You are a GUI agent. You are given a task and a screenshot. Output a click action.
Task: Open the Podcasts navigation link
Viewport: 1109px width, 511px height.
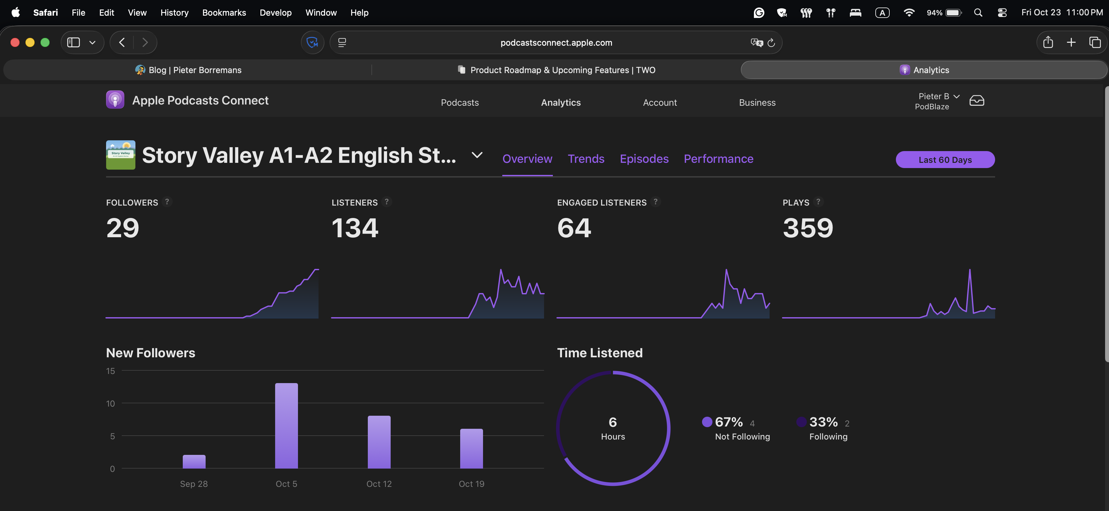pyautogui.click(x=459, y=102)
